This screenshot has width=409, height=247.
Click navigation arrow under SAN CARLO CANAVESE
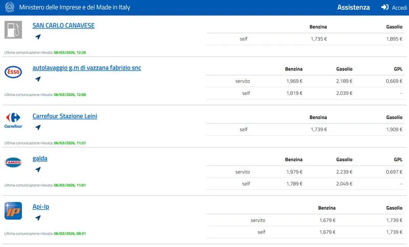click(x=38, y=37)
